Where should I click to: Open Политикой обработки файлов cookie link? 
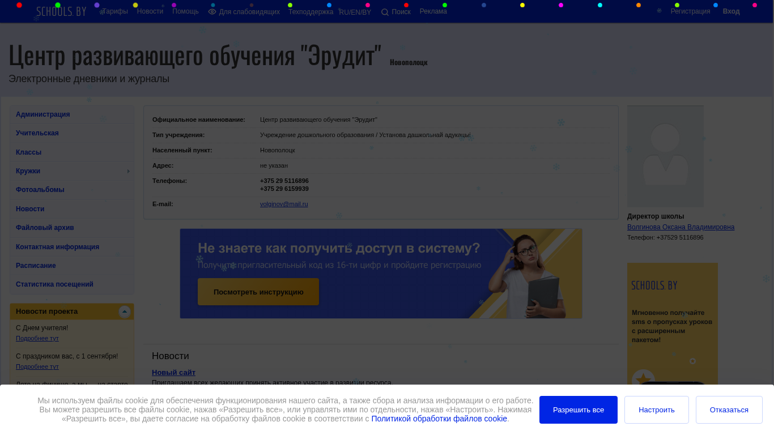pyautogui.click(x=439, y=419)
